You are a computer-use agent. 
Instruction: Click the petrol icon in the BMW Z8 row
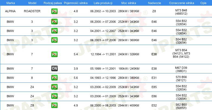click(54, 105)
